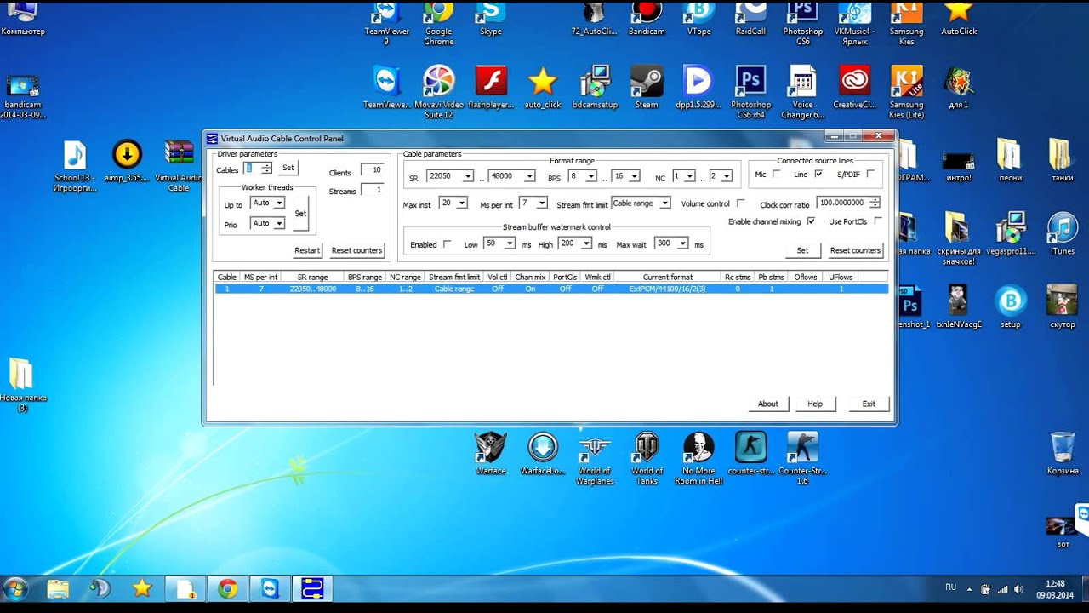Open the VTope desktop shortcut
The image size is (1089, 613).
tap(699, 17)
